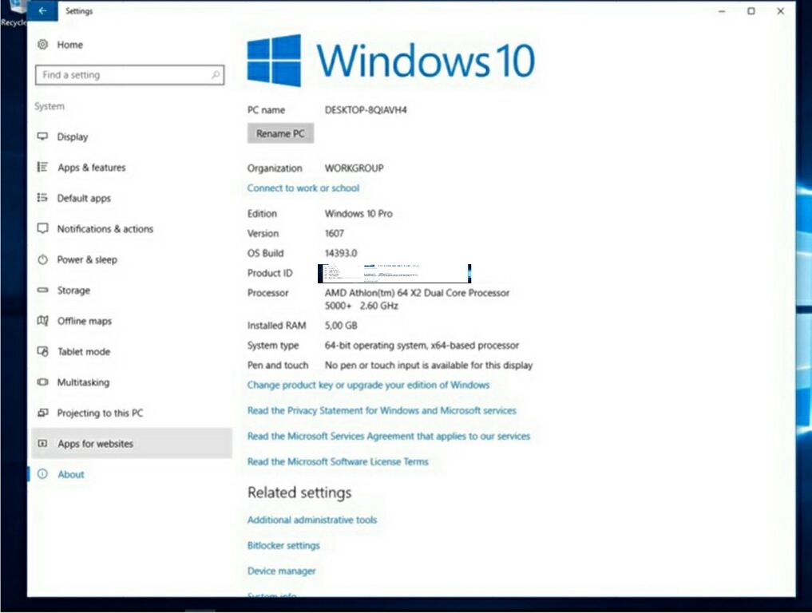Click the search magnifier icon in Find a setting

[x=216, y=75]
